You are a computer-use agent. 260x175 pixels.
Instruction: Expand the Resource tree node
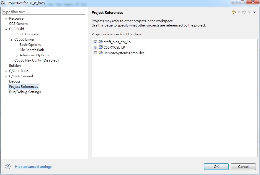pyautogui.click(x=6, y=19)
